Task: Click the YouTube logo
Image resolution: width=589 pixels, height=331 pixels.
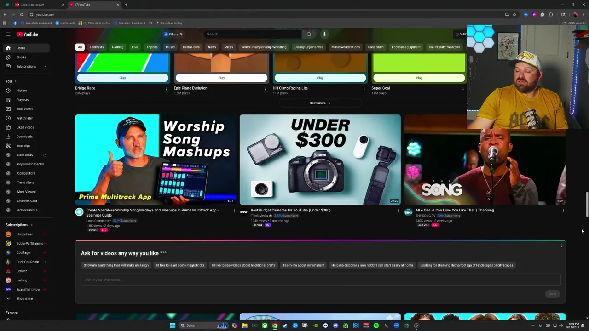Action: point(27,34)
